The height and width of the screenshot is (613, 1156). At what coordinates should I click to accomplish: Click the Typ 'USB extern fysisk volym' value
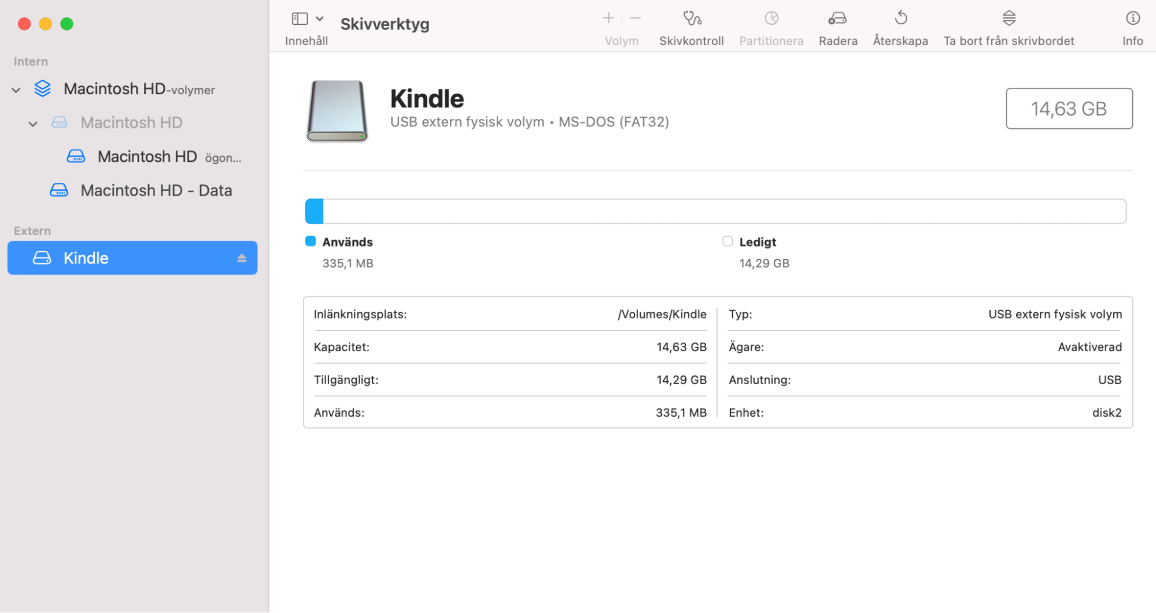point(1055,314)
